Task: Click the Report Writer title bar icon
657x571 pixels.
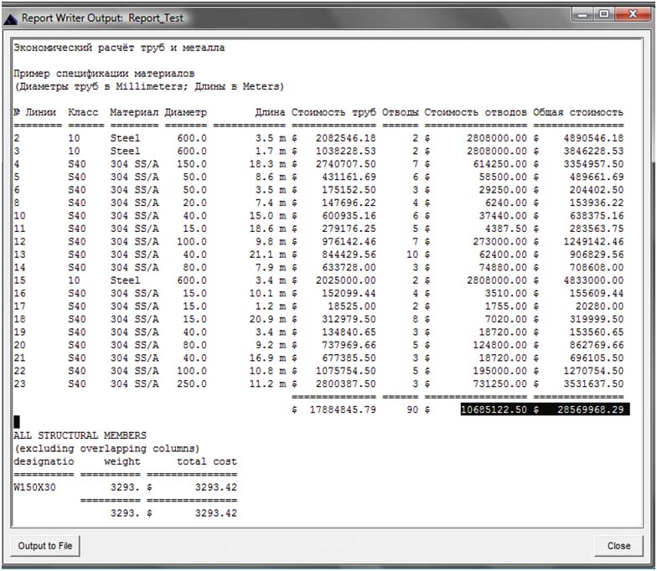Action: 11,17
